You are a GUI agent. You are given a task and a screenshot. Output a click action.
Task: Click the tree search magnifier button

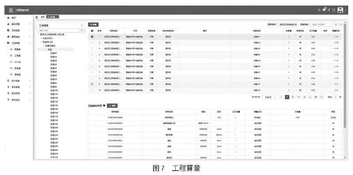pos(82,30)
